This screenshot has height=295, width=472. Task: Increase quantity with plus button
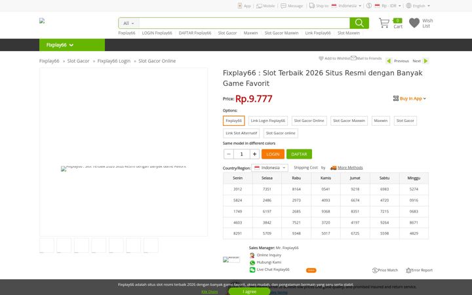click(x=254, y=154)
